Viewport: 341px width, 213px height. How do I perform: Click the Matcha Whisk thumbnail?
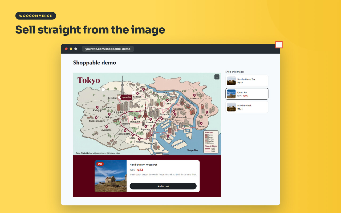tap(231, 107)
